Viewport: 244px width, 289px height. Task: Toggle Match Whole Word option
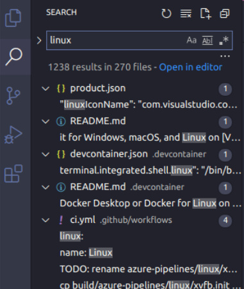click(207, 40)
